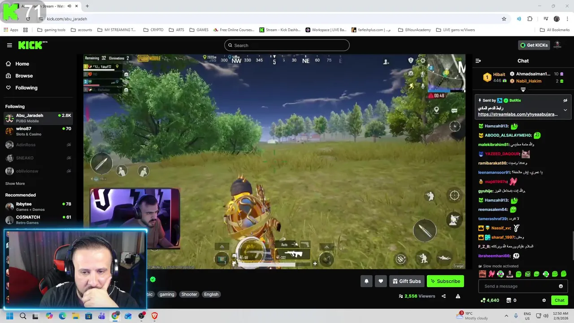Open All Bookmarks folder
The width and height of the screenshot is (574, 323).
pos(554,30)
